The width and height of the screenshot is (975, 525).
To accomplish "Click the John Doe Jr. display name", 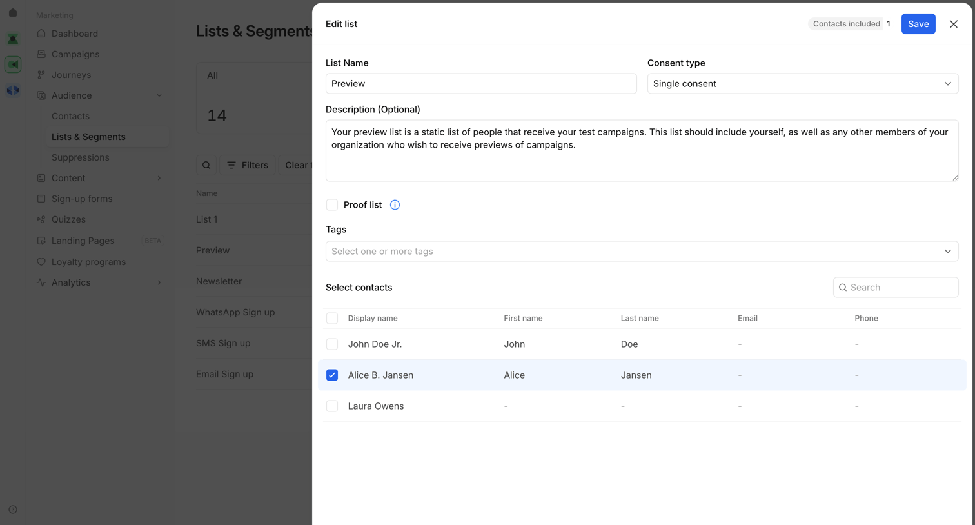I will 375,344.
